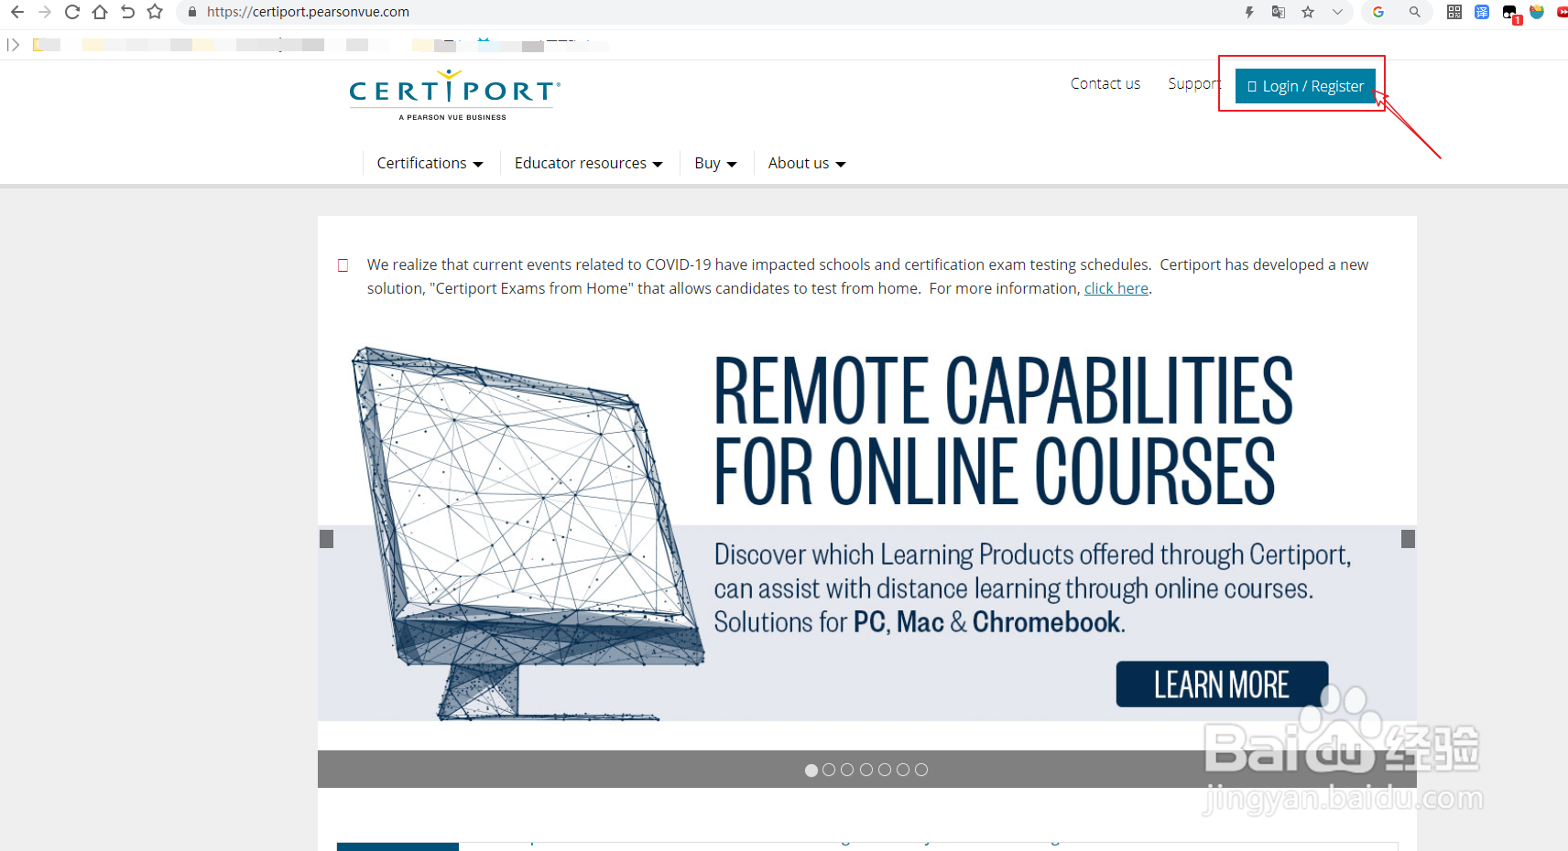This screenshot has width=1568, height=851.
Task: Click the magnifier search icon
Action: (x=1415, y=12)
